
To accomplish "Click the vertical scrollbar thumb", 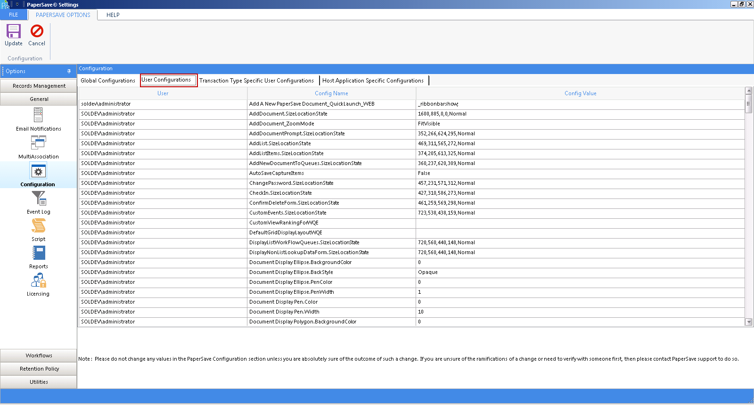I will click(749, 104).
